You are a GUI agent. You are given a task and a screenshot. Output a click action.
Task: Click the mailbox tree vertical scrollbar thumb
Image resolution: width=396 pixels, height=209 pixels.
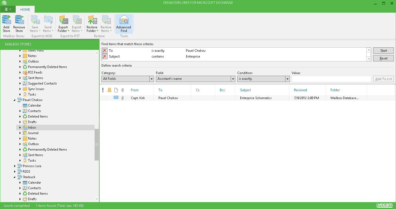(x=97, y=145)
